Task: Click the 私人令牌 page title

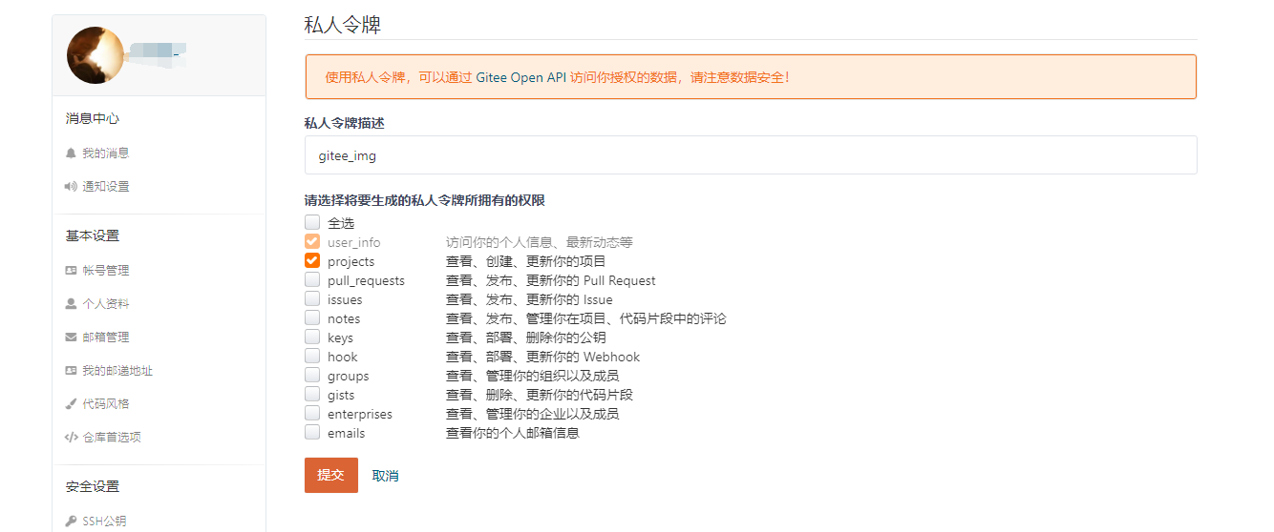Action: click(343, 25)
